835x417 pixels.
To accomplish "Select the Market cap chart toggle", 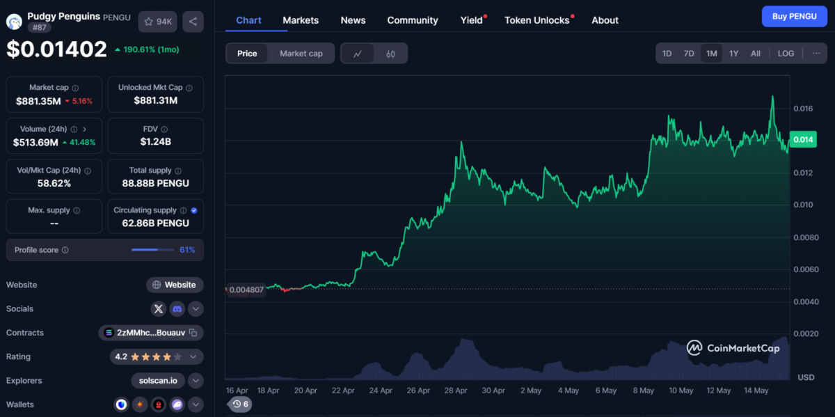I will [301, 54].
